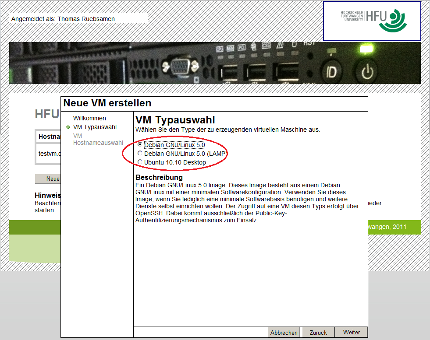Click the green status LED indicator
Screen dimensions: 430x340
click(x=365, y=49)
